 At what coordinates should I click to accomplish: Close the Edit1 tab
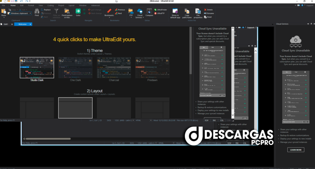[x=12, y=24]
